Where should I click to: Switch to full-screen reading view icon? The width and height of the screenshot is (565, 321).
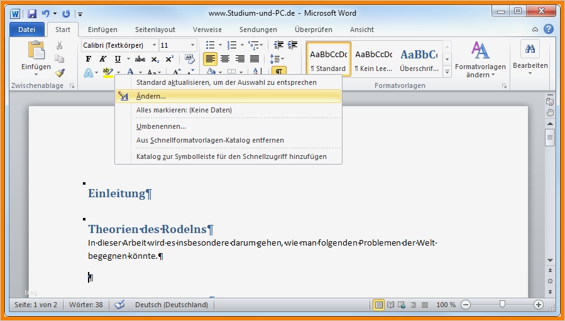(390, 305)
